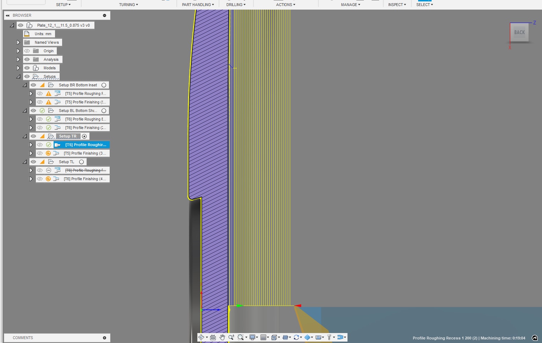Select the Zoom magnifier tool
This screenshot has height=343, width=542.
coord(231,337)
